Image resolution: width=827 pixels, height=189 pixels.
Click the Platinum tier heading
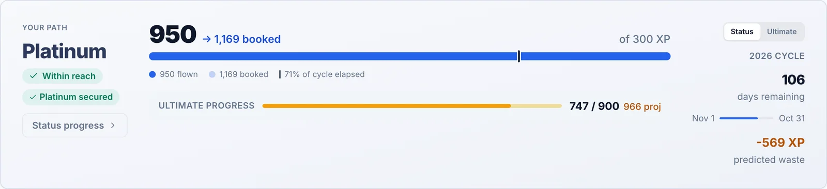(x=64, y=52)
